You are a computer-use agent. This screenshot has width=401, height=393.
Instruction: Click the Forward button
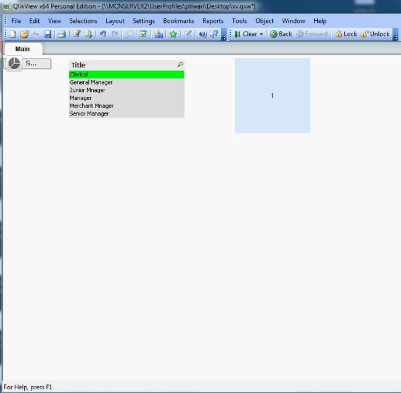[312, 35]
